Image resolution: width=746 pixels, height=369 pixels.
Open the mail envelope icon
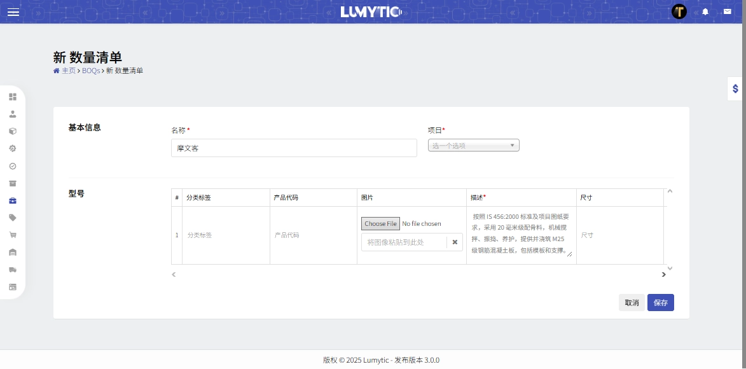(727, 12)
